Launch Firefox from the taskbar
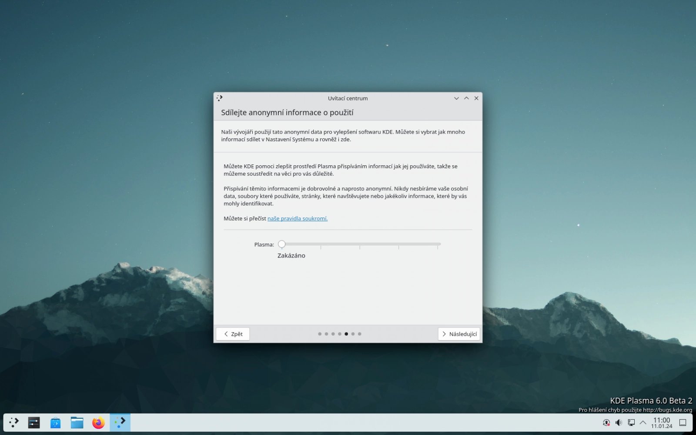696x435 pixels. click(x=98, y=422)
